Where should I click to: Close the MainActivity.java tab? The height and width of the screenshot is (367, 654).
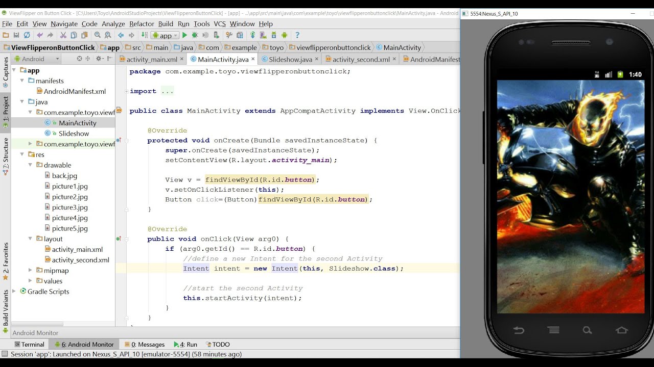tap(254, 59)
